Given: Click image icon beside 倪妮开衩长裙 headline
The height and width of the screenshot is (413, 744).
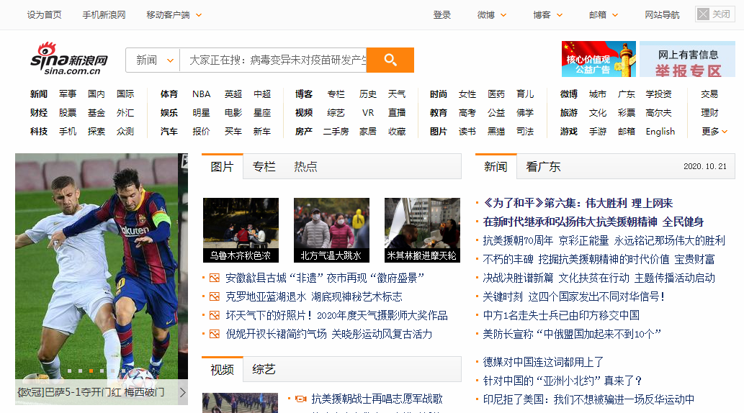Looking at the screenshot, I should coord(215,335).
